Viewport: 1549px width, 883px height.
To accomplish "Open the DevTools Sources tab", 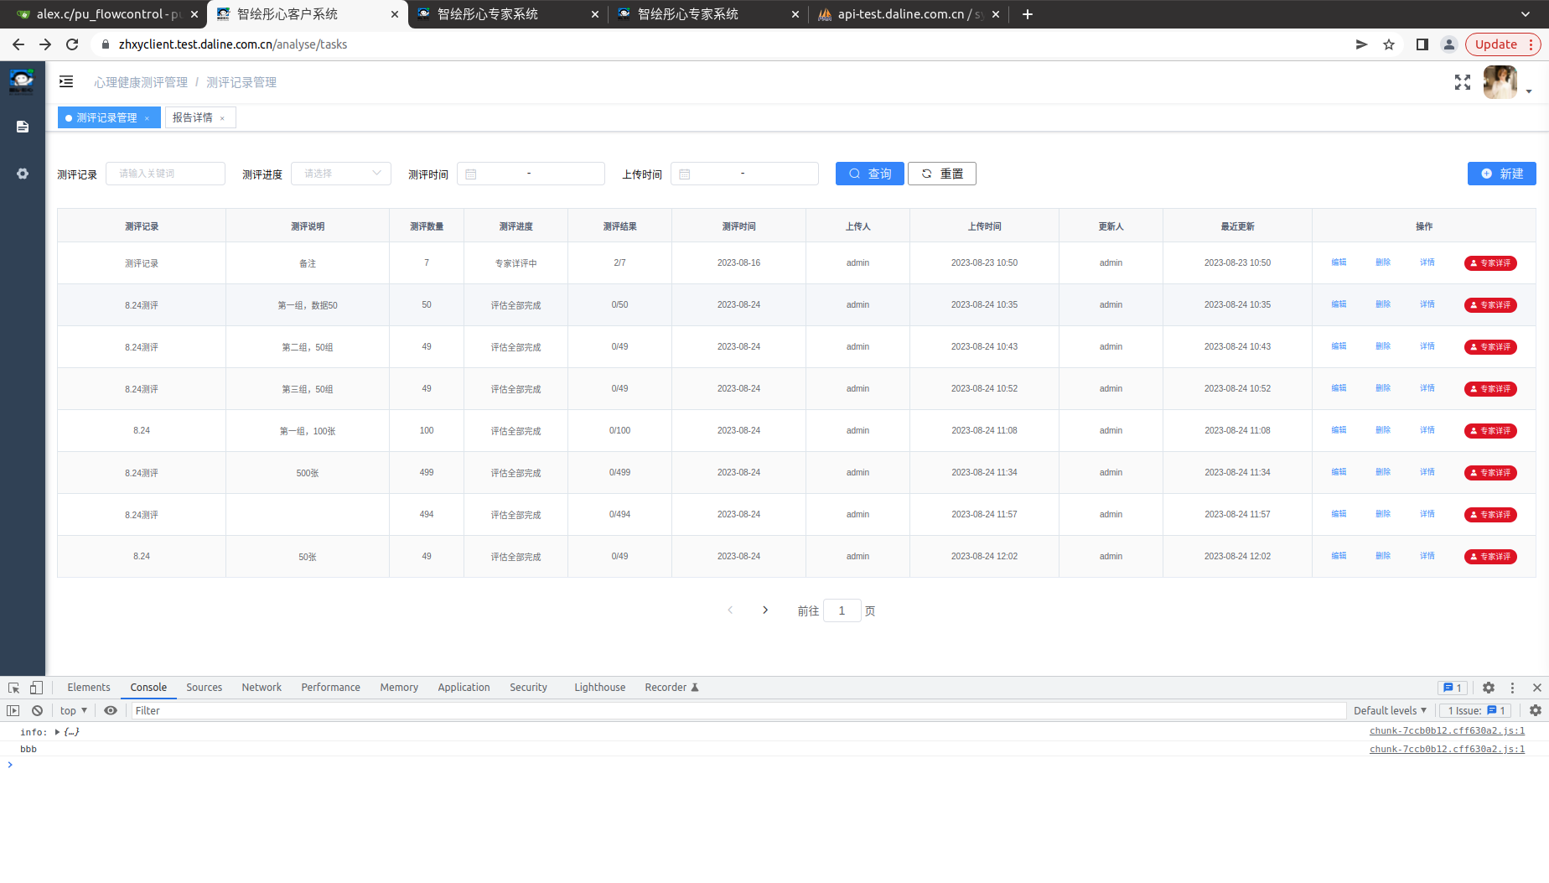I will 205,688.
